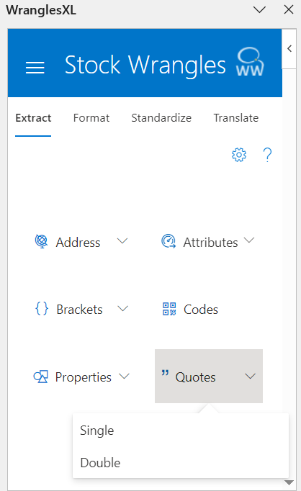
Task: Click the Codes QR icon
Action: pos(169,309)
